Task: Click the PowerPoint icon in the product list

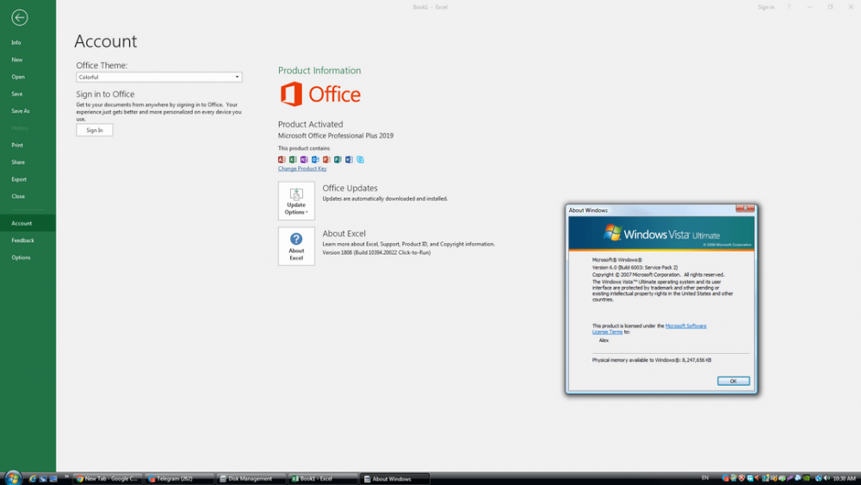Action: tap(326, 159)
